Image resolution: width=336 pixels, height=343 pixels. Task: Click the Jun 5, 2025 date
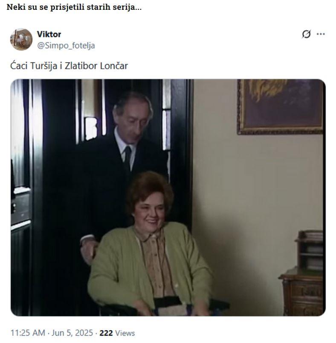(72, 333)
